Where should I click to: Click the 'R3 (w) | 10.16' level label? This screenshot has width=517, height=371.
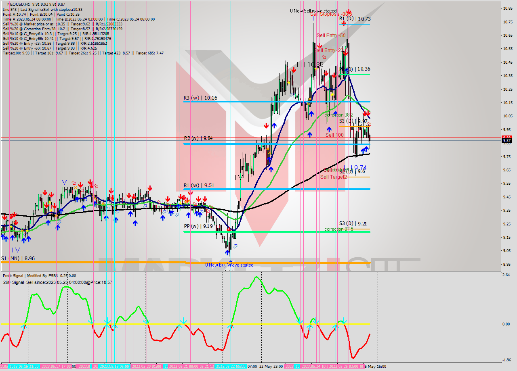(x=201, y=98)
